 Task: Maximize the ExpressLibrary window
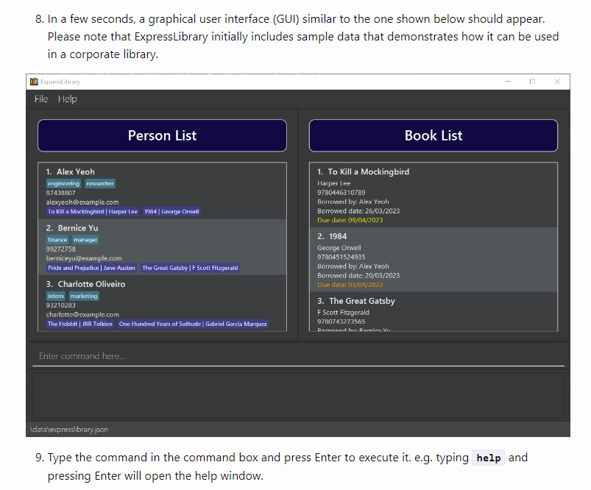tap(532, 82)
